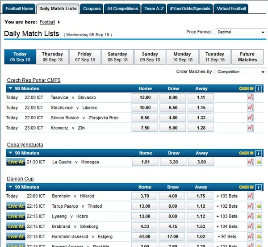Open stats icon for Slovan Rosice match
268x247 pixels.
point(251,118)
